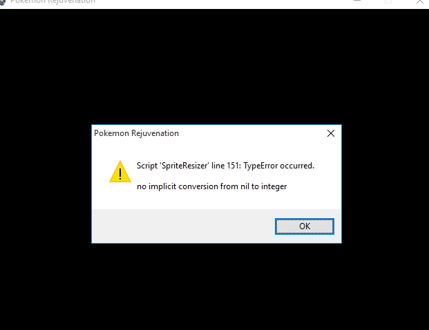This screenshot has height=330, width=429.
Task: Click the black game area right of dialog
Action: (385, 184)
